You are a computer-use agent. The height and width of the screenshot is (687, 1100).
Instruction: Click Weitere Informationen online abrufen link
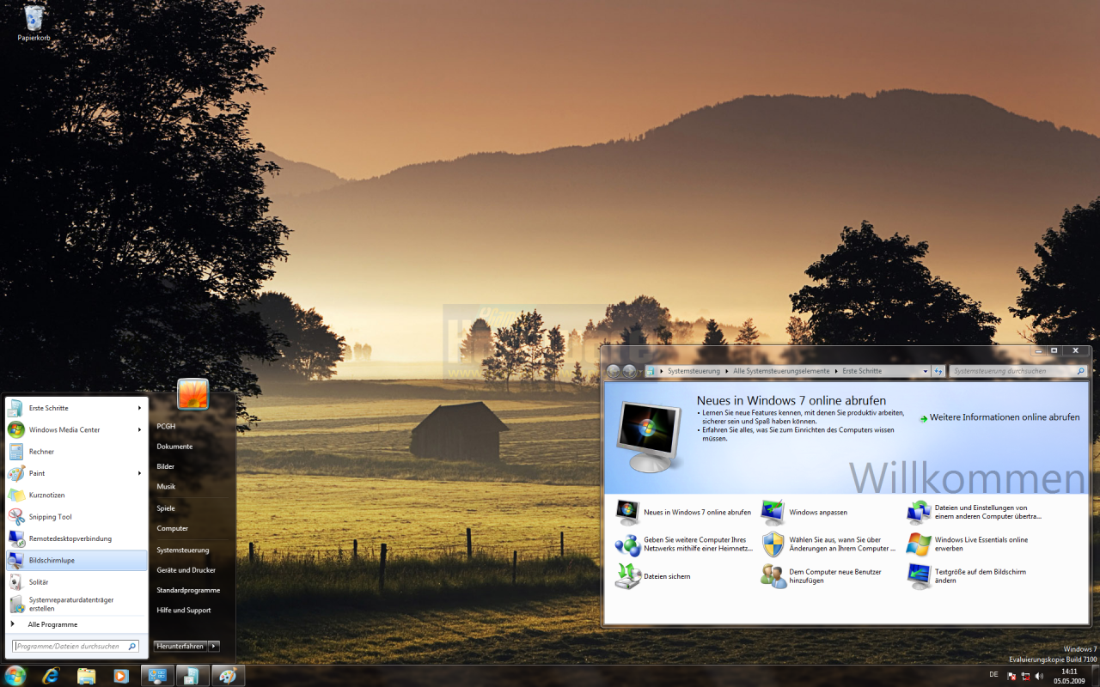click(1005, 417)
